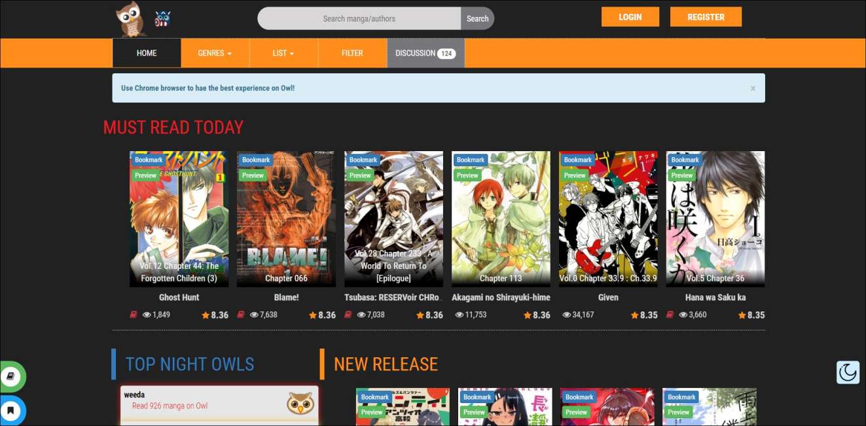Click the star icon for Hana wa Saku ka

[x=742, y=315]
